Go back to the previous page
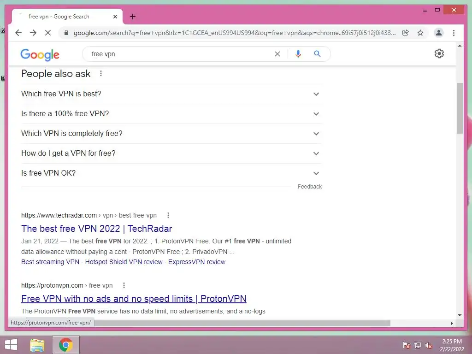The height and width of the screenshot is (354, 472). click(18, 33)
